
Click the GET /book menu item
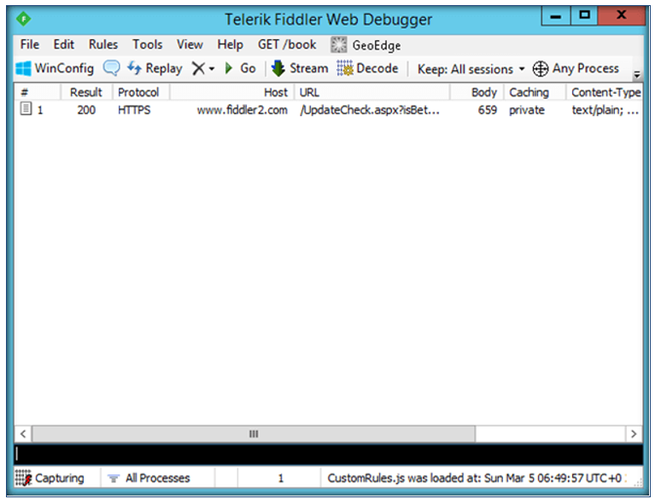(287, 44)
